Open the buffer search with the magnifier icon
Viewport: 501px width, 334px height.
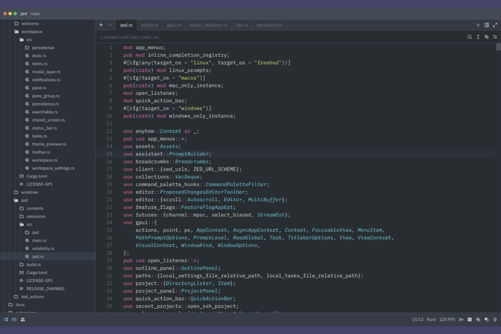coord(470,37)
